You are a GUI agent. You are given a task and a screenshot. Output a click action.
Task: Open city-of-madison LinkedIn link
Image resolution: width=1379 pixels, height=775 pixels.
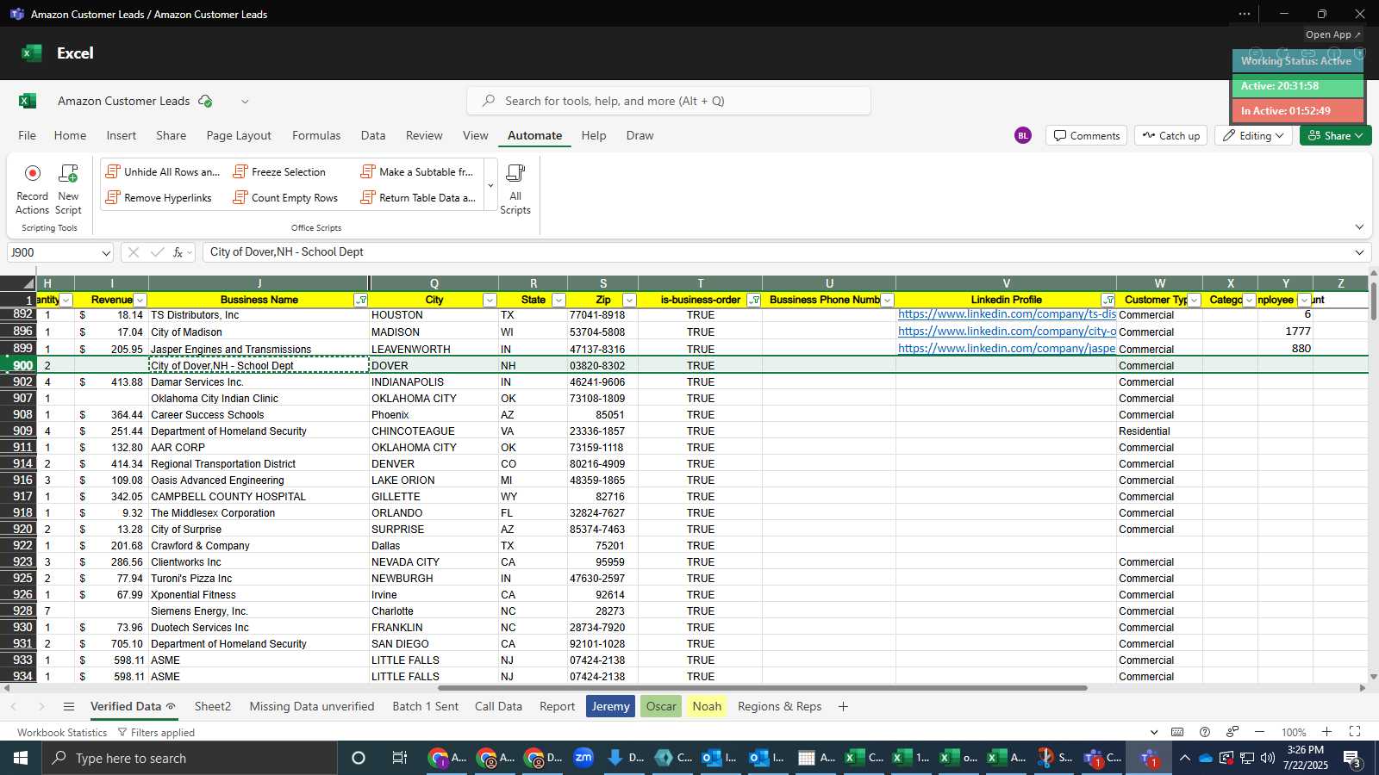[1007, 332]
